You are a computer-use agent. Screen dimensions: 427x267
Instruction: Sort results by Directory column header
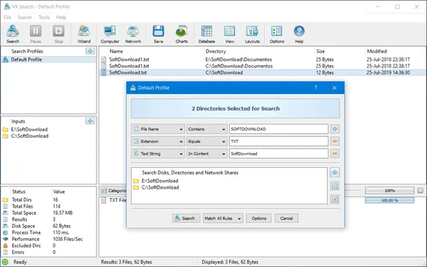click(x=215, y=51)
